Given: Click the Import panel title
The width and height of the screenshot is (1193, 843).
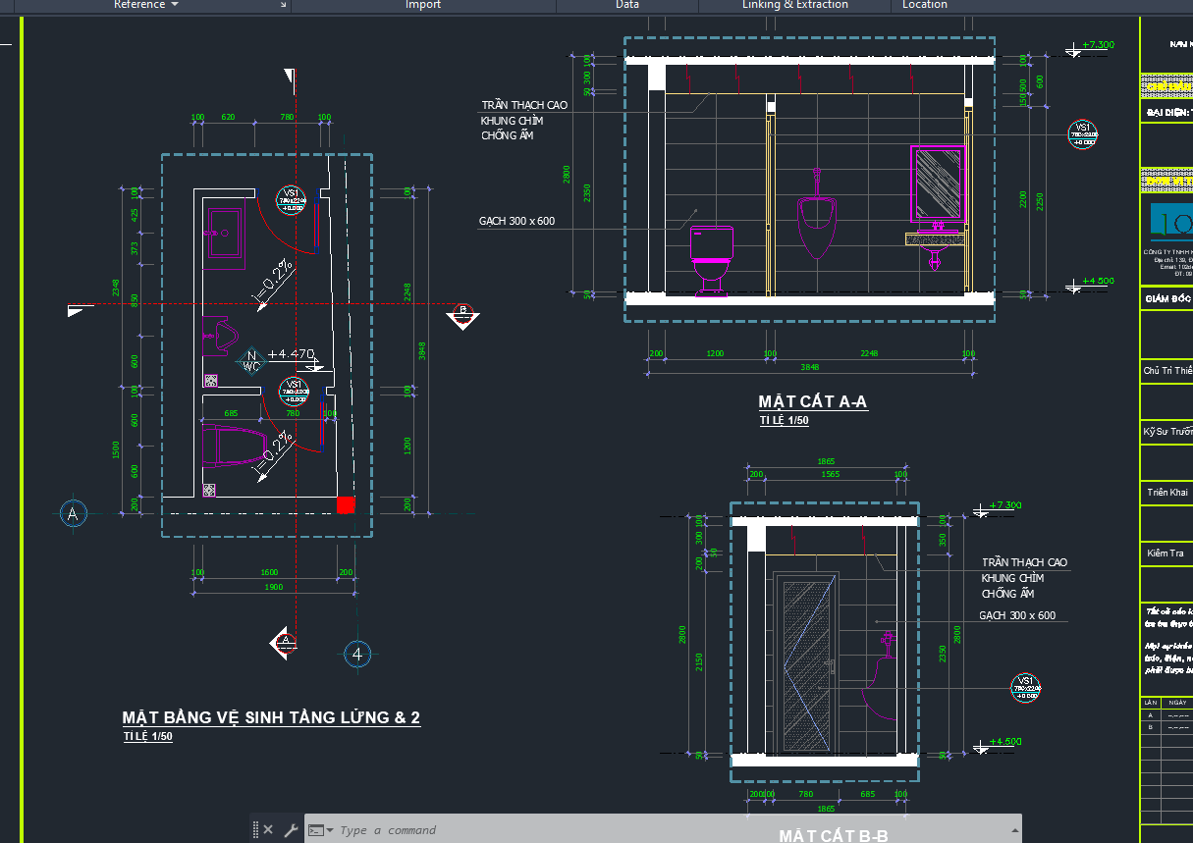Looking at the screenshot, I should (423, 5).
